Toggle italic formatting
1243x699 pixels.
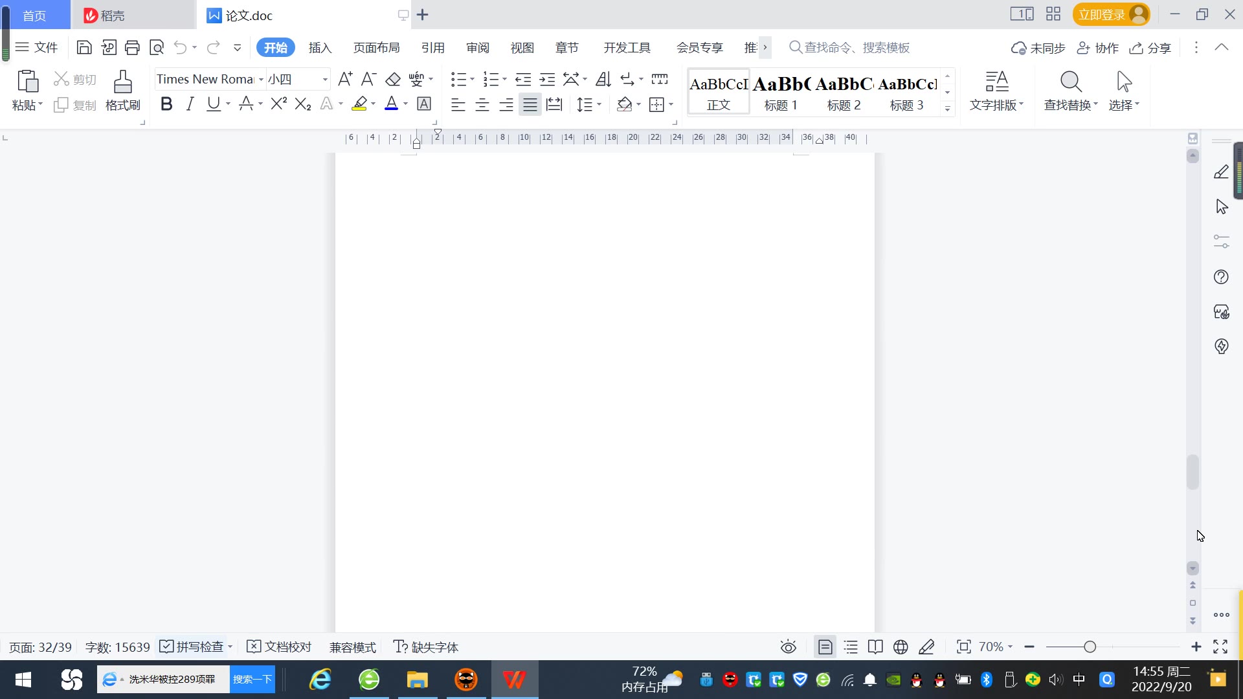(x=190, y=104)
